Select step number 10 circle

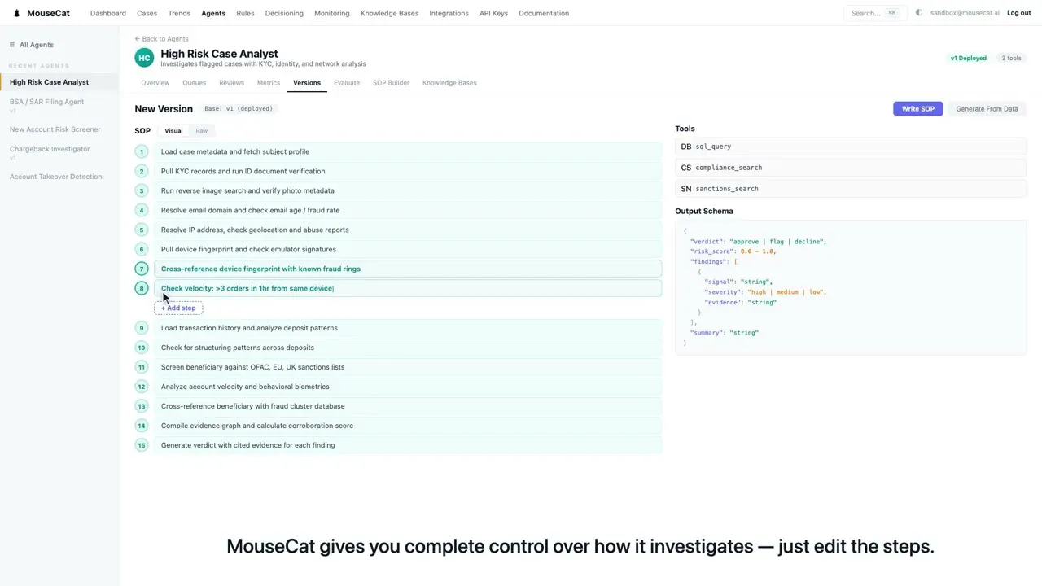click(142, 348)
